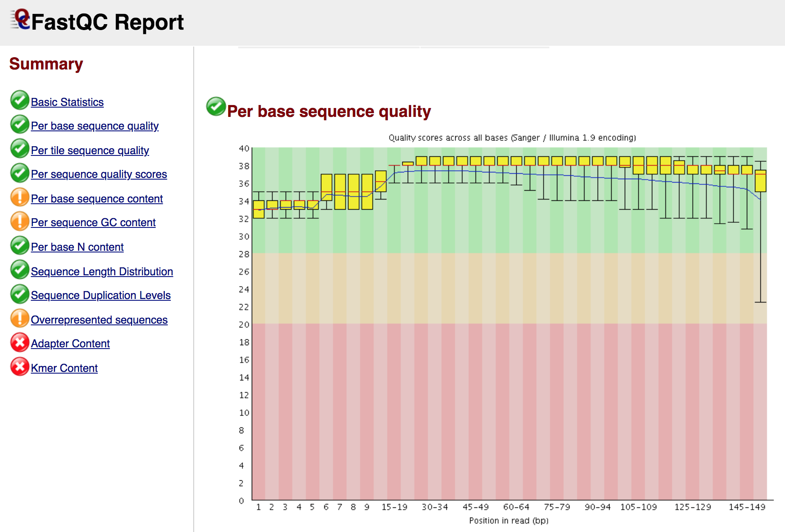Click x-axis tick label 105-109
The image size is (785, 532).
pos(639,507)
